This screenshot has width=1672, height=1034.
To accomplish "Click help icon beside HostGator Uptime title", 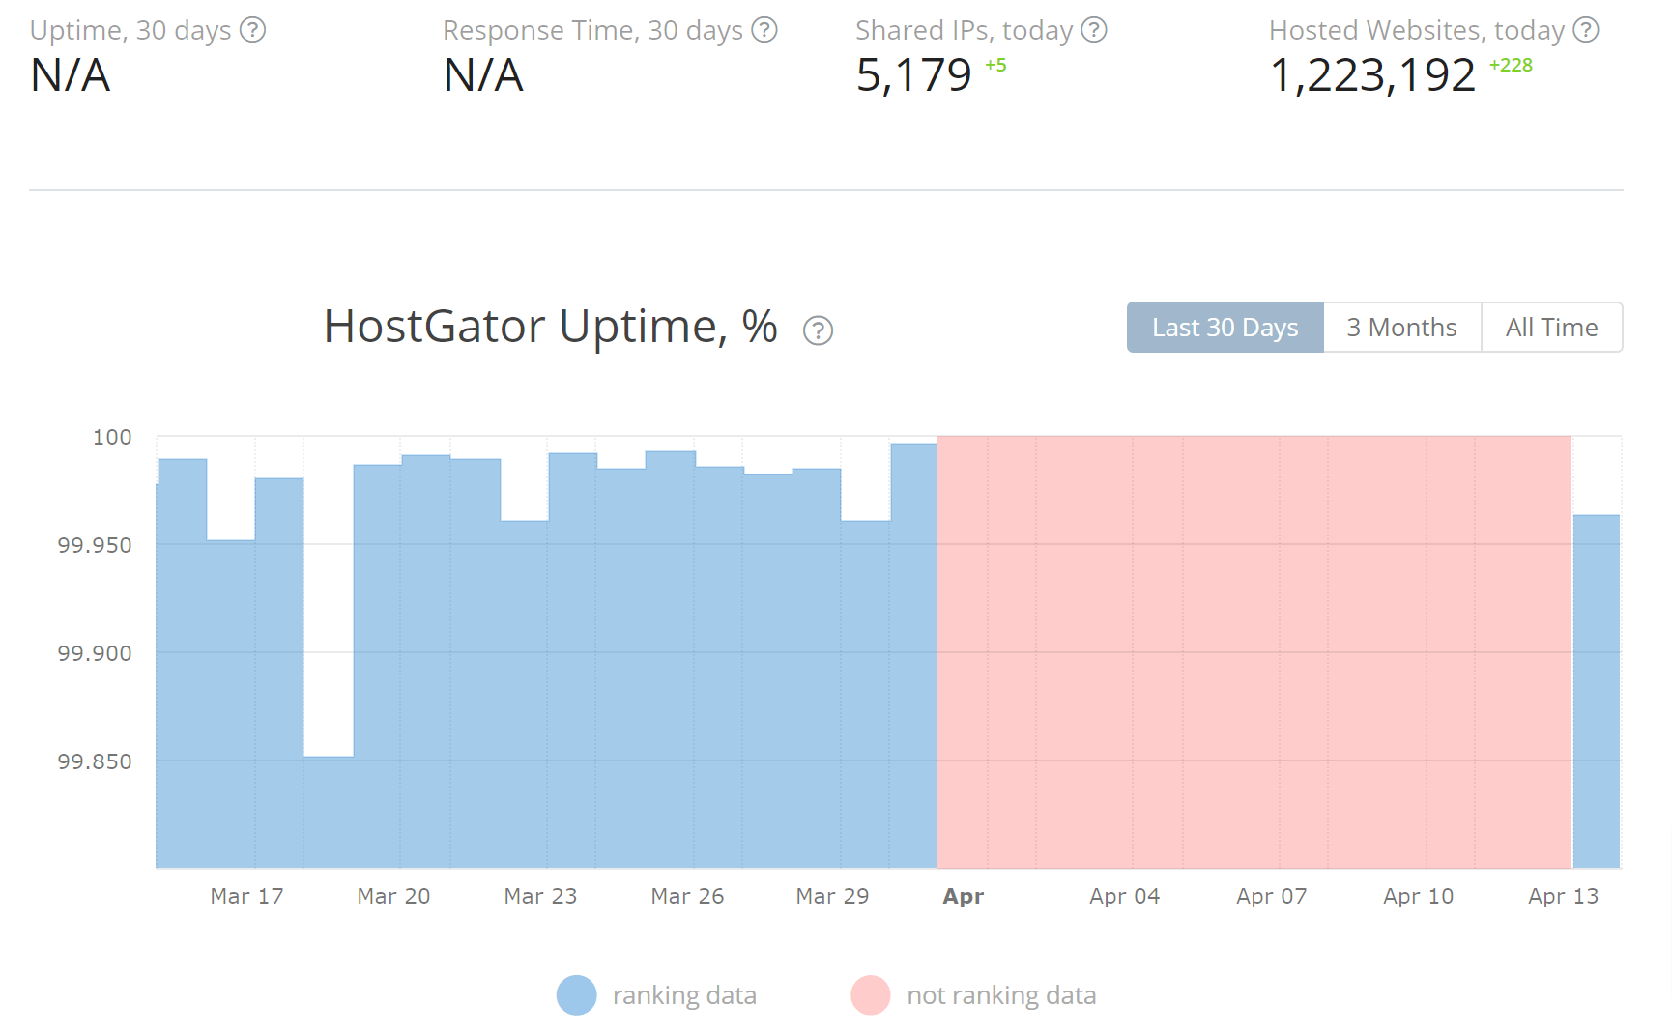I will [818, 330].
